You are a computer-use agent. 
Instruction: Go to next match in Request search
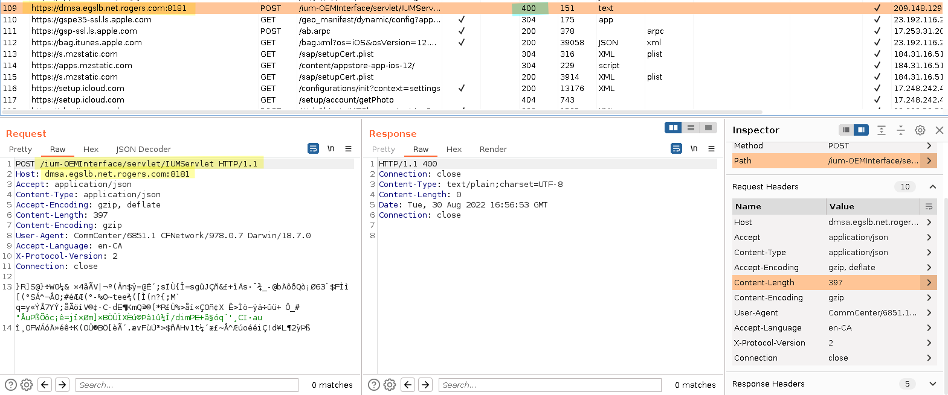click(62, 385)
